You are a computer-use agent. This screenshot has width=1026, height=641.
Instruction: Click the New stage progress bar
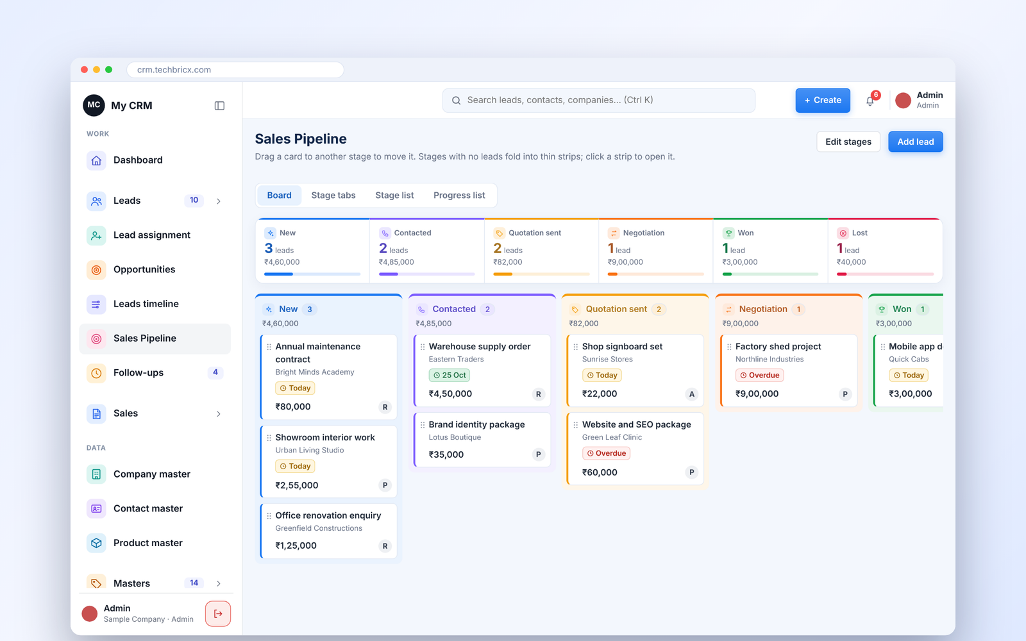click(x=312, y=274)
